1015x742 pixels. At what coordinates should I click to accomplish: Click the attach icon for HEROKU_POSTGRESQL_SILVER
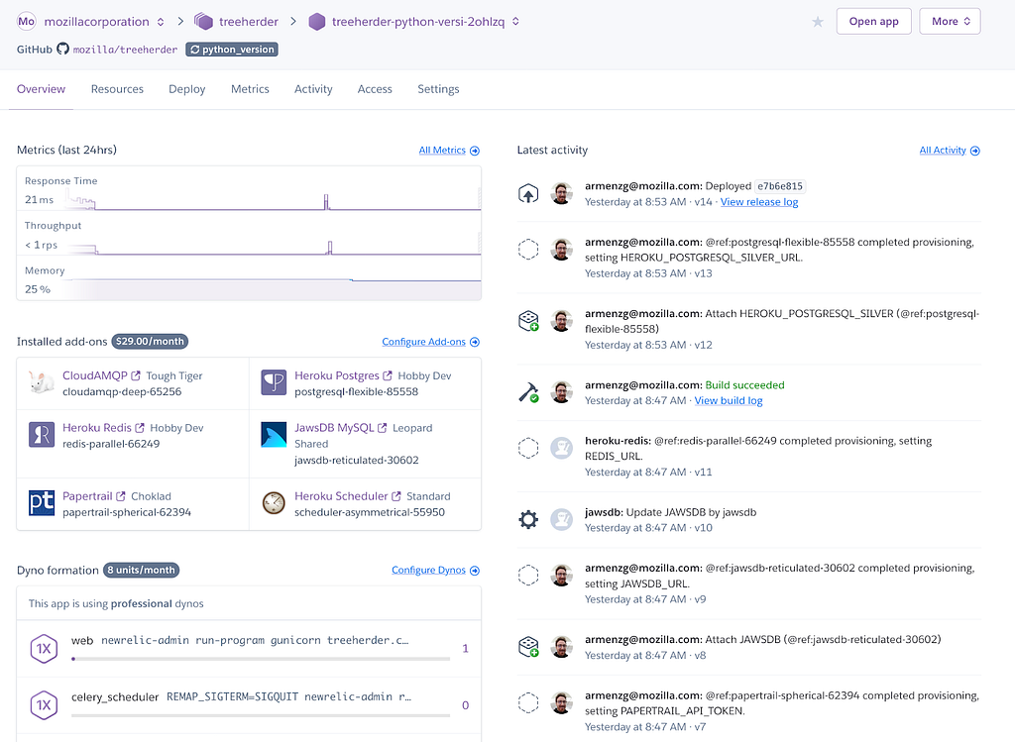coord(528,321)
